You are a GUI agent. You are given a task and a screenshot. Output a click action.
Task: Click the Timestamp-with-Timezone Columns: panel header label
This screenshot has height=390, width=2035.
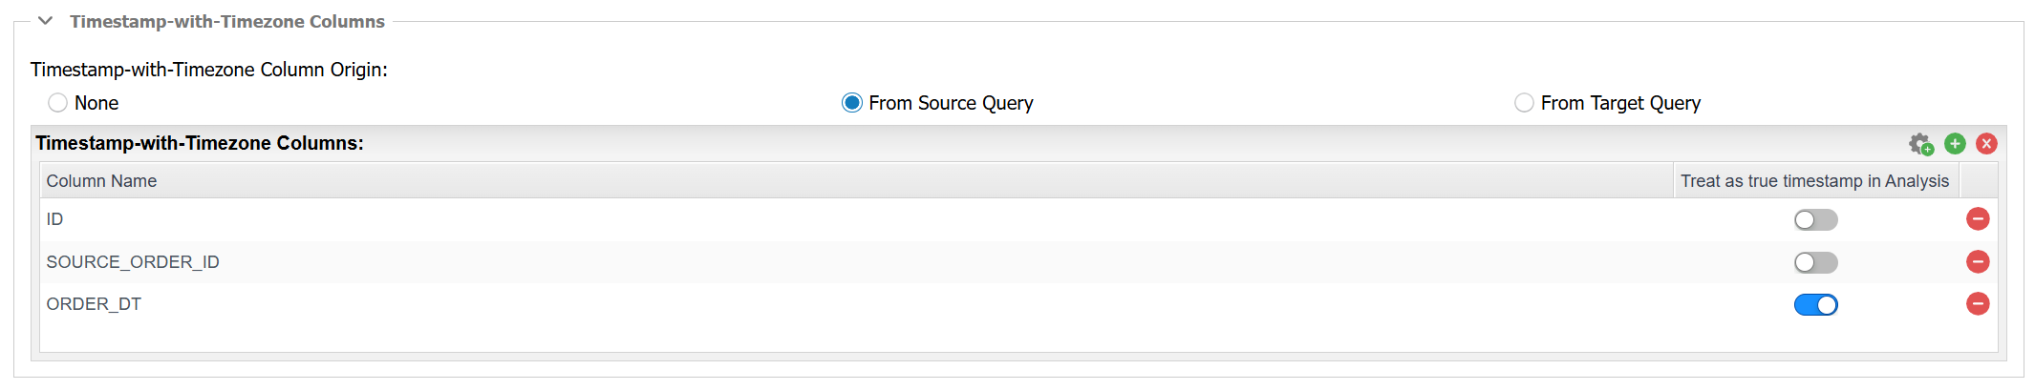pyautogui.click(x=200, y=143)
